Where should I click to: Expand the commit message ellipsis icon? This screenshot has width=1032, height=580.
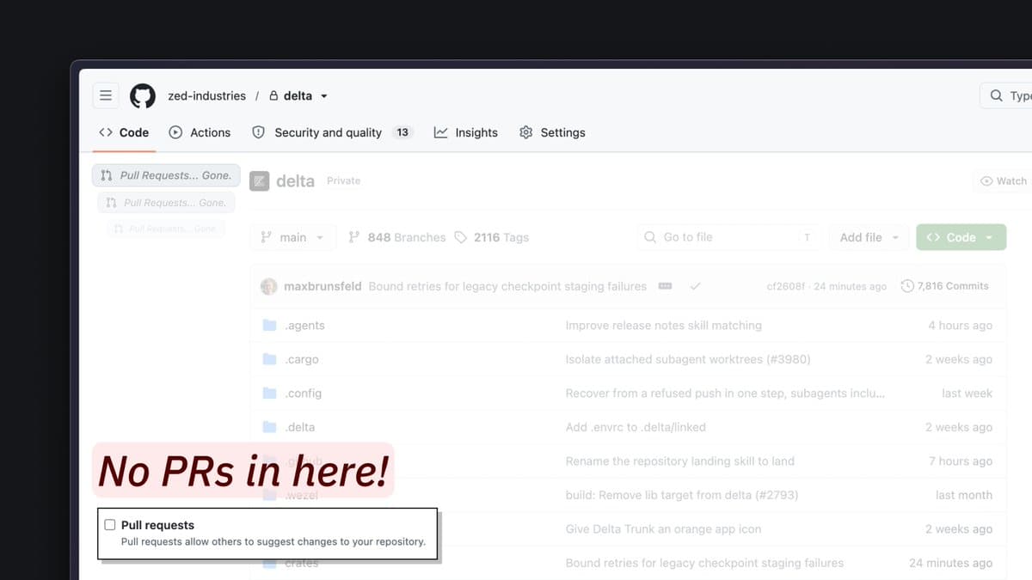tap(665, 286)
